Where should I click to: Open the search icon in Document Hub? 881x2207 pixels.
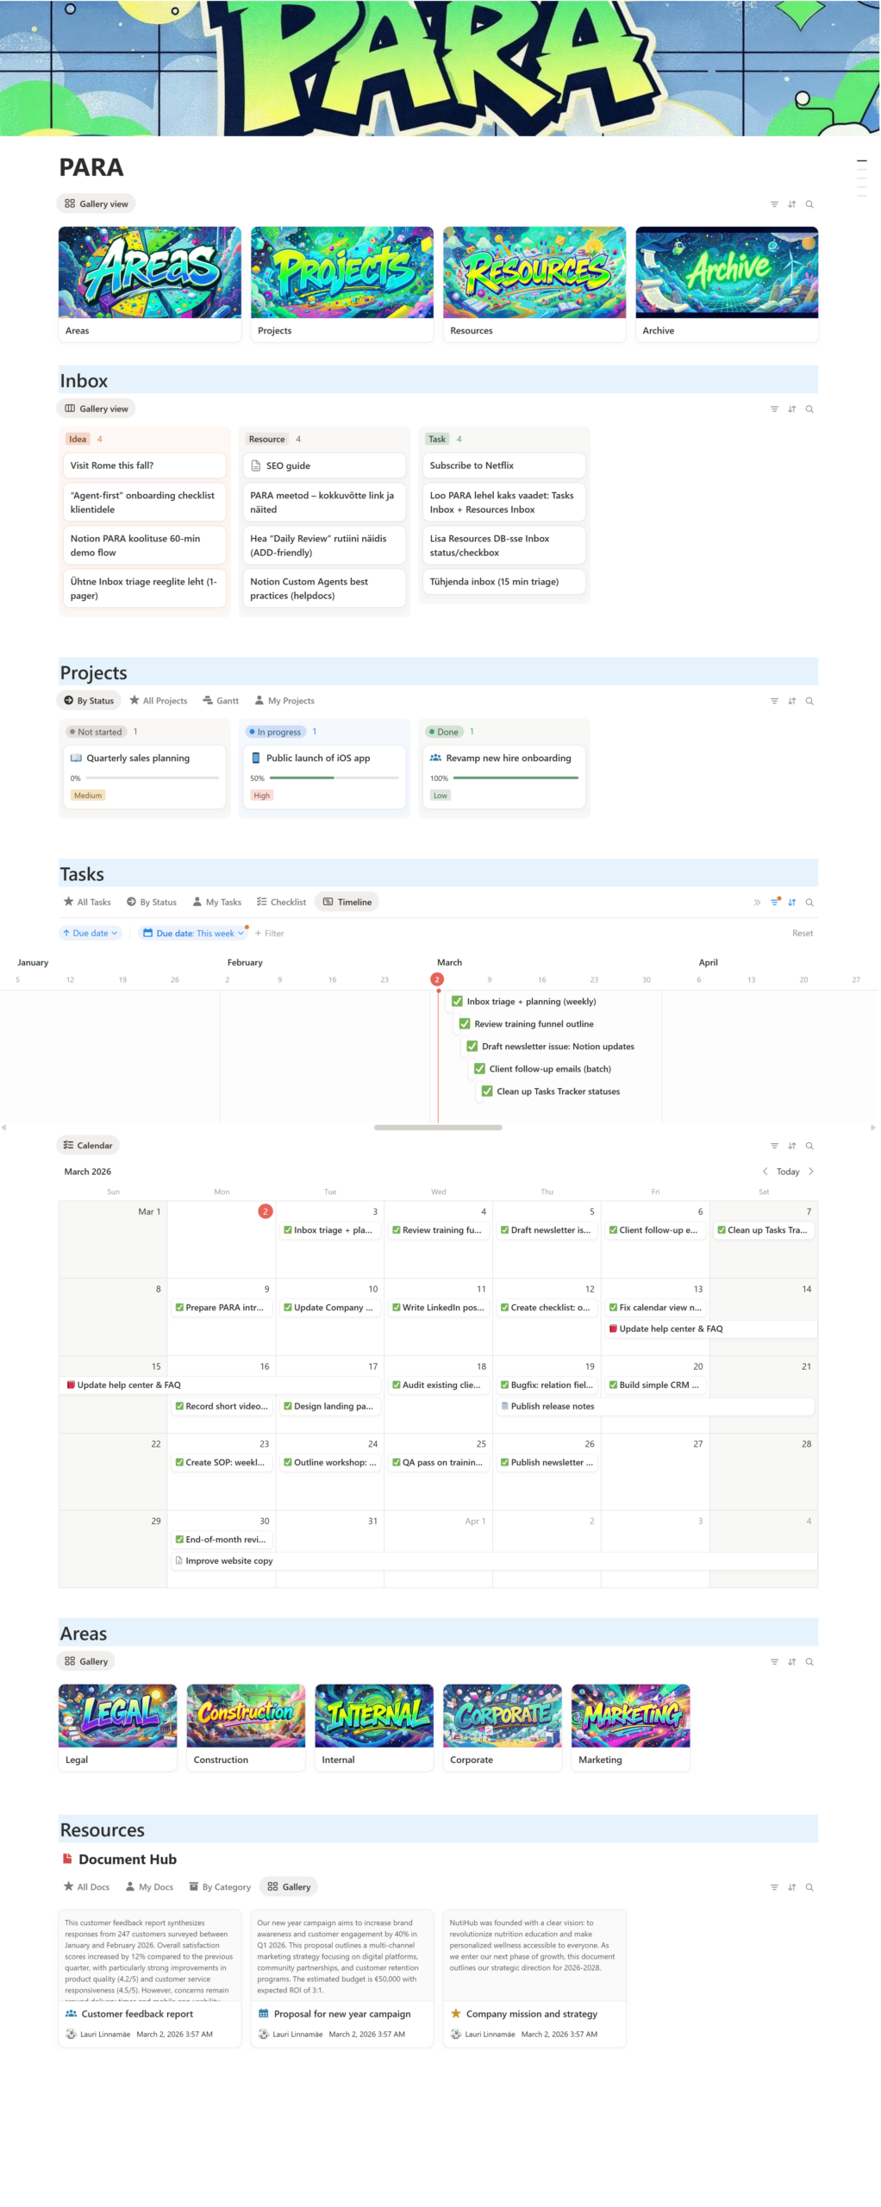tap(809, 1887)
